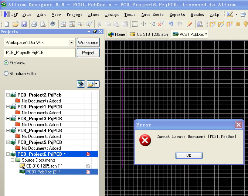Click the zoom area icon
248x196 pixels.
72,24
